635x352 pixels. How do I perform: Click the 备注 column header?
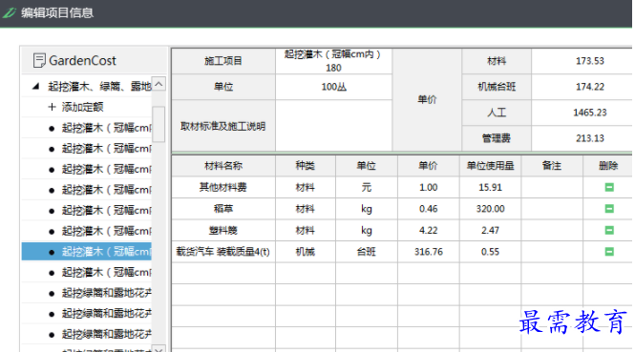[552, 166]
